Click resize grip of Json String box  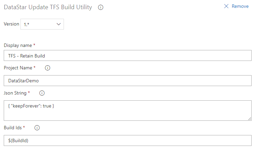coord(250,118)
